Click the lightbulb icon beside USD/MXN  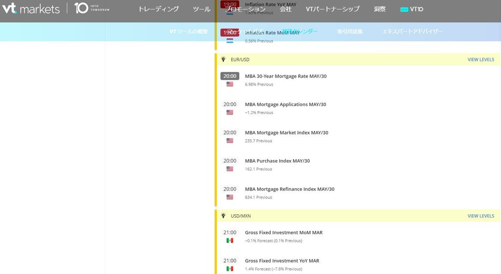(x=224, y=216)
